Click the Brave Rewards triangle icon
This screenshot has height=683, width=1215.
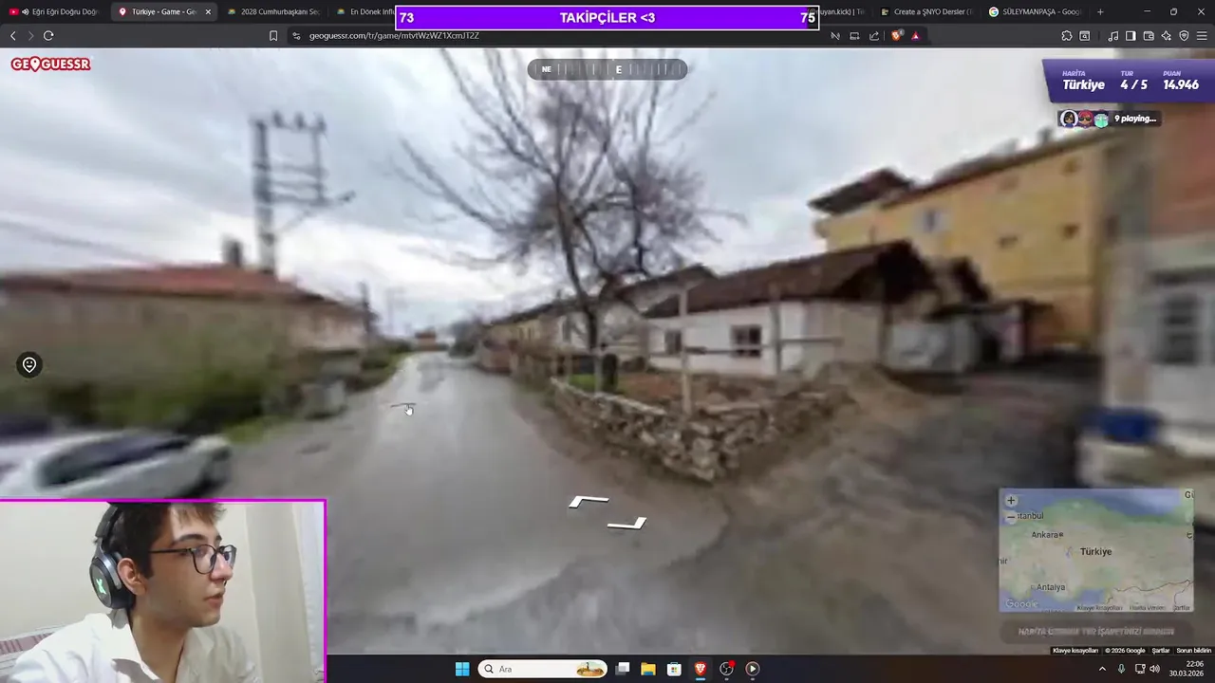pos(915,36)
